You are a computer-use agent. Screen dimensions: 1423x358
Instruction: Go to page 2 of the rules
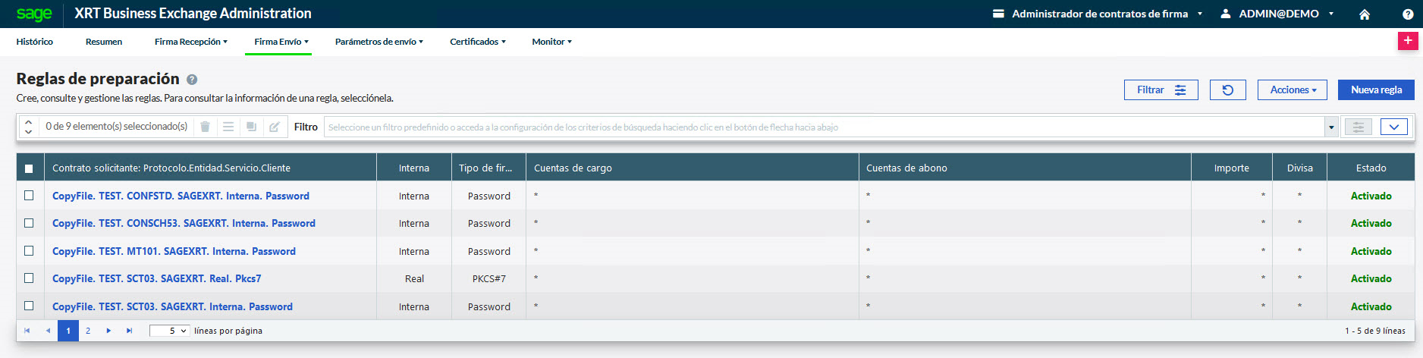(x=88, y=331)
